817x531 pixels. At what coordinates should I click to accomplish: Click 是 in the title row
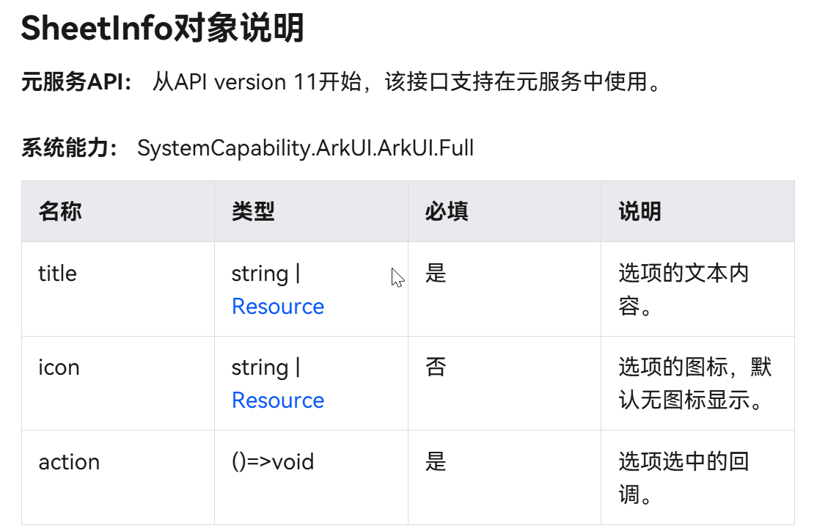tap(436, 274)
